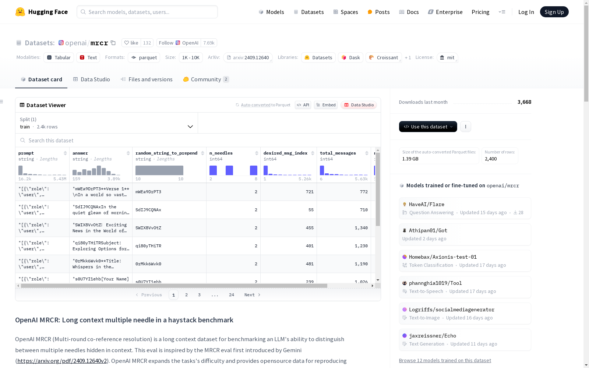The height and width of the screenshot is (368, 589).
Task: Click the Dask library tag
Action: [351, 57]
